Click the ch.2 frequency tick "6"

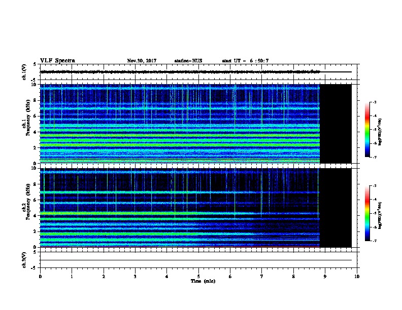35,200
